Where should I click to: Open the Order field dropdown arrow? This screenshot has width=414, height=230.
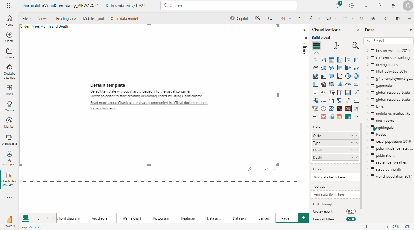[352, 136]
